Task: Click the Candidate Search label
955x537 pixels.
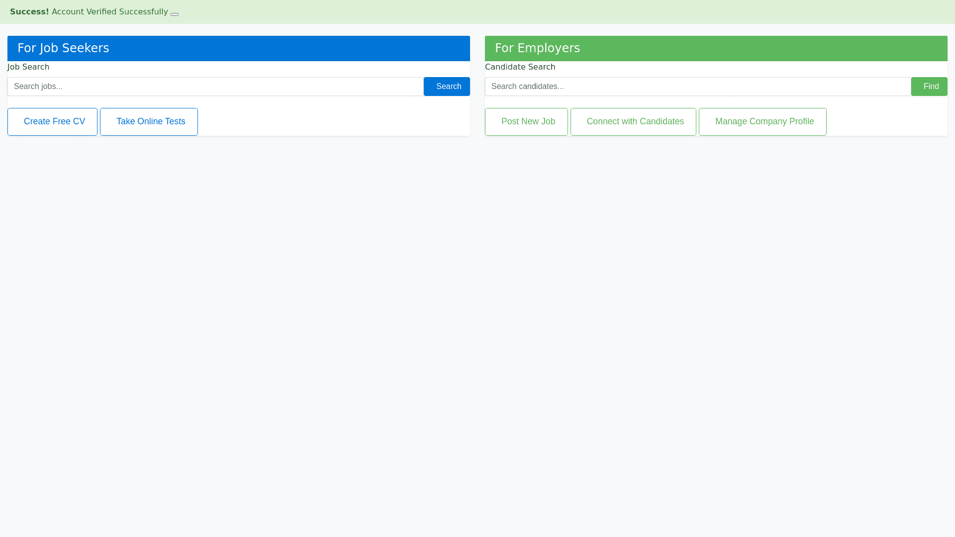Action: pos(520,67)
